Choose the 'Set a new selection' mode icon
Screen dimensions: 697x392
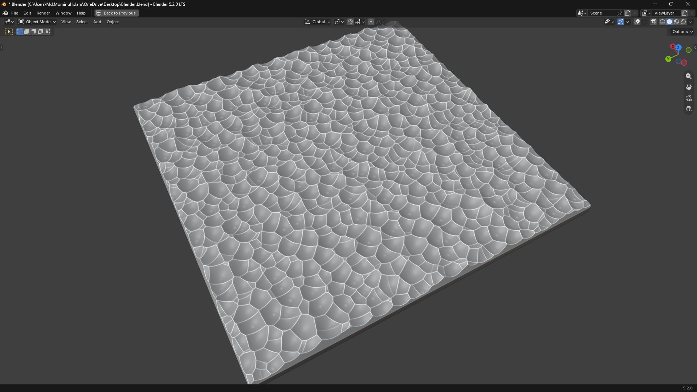pos(20,32)
